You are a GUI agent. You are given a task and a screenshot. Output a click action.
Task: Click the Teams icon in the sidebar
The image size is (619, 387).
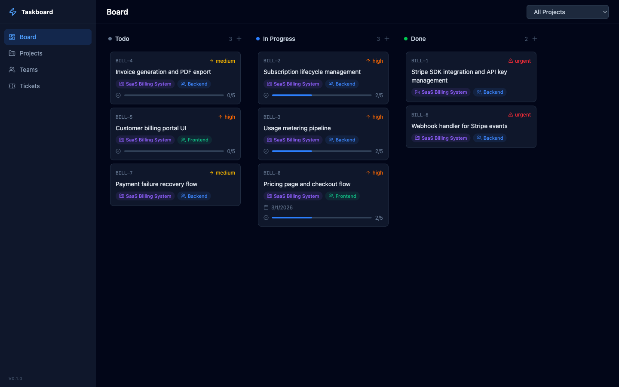12,70
